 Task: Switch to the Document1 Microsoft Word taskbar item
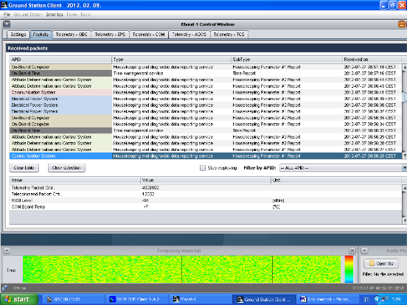pos(327,299)
